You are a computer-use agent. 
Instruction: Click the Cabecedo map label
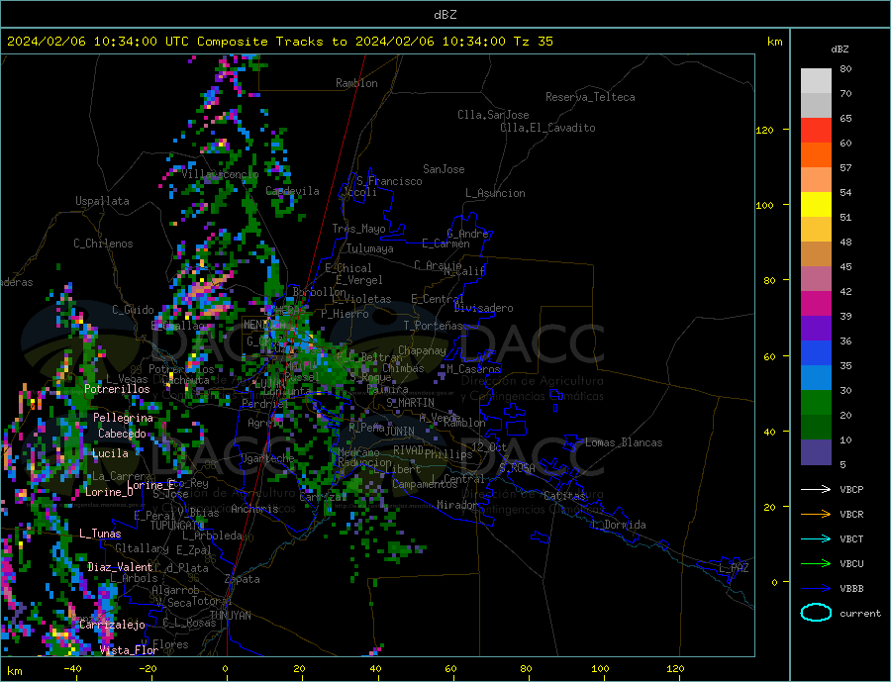[x=122, y=434]
